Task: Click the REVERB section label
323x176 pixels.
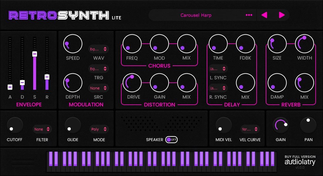Action: click(291, 105)
